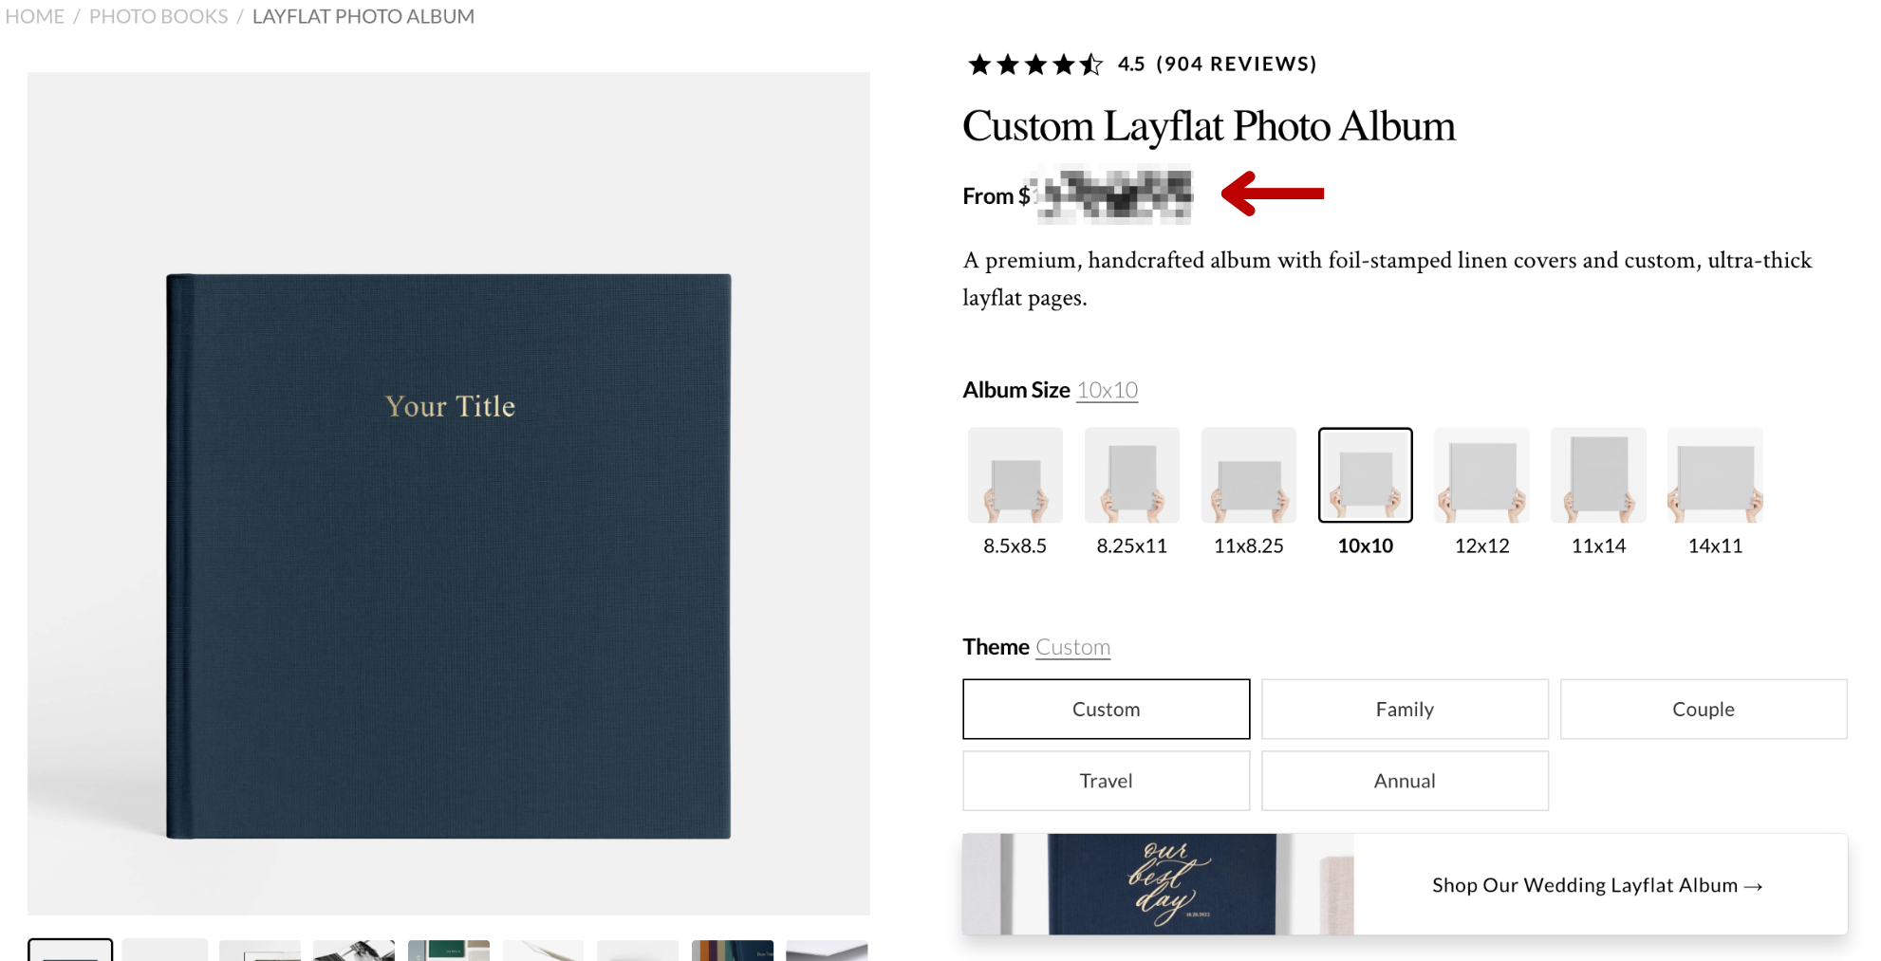Choose the 12x12 album size thumbnail

click(x=1481, y=475)
